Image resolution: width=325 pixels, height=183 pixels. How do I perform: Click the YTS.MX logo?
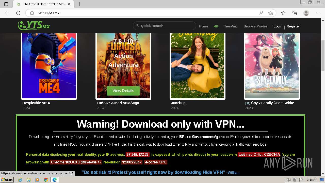(x=34, y=25)
